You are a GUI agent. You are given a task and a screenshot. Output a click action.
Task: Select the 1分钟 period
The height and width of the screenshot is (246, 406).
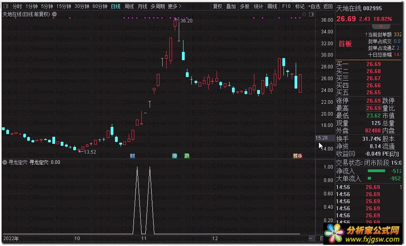(x=32, y=6)
